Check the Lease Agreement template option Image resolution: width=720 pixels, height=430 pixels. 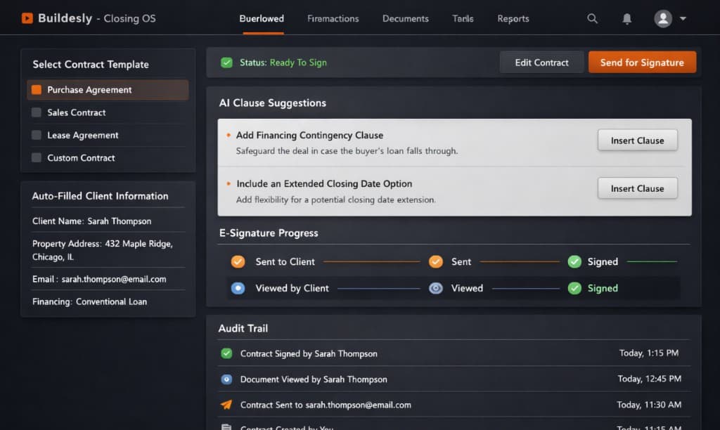pos(37,135)
